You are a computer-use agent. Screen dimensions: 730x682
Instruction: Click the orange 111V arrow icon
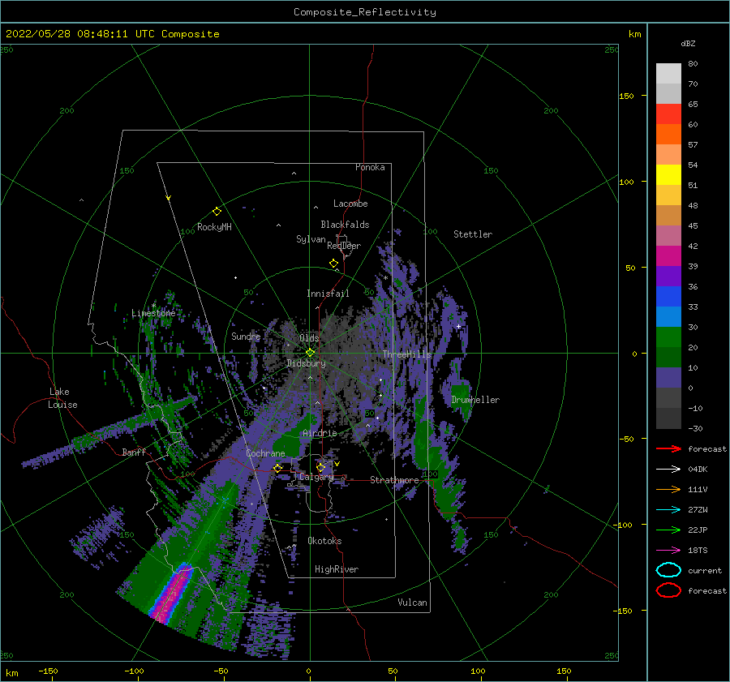click(x=668, y=489)
